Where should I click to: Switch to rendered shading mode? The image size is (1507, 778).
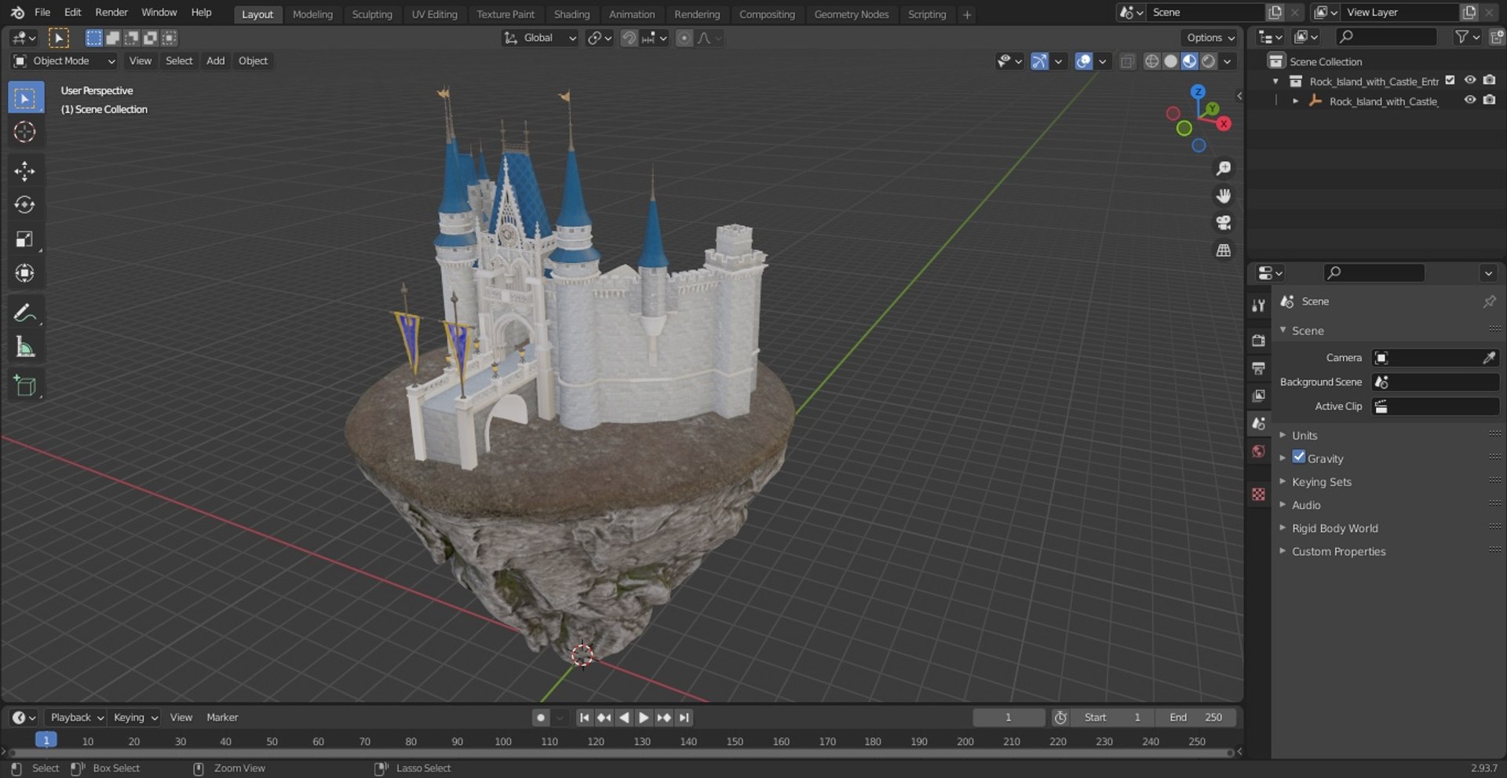[1209, 61]
